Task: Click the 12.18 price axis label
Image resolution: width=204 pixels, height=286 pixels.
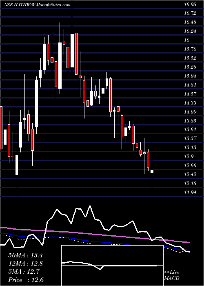Action: coord(191,183)
